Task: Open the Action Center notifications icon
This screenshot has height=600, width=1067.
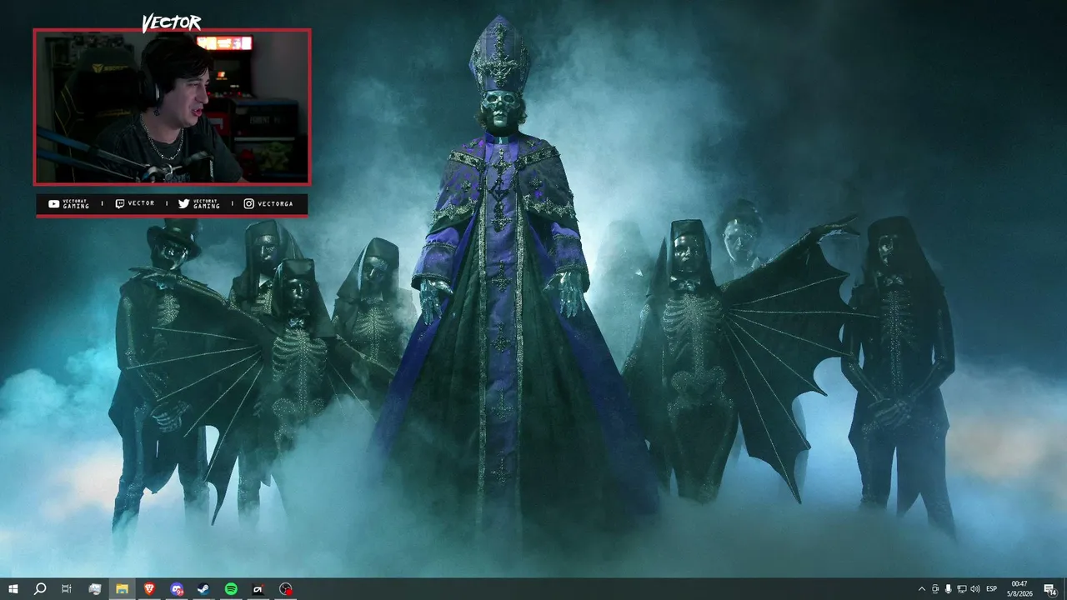Action: (1049, 589)
